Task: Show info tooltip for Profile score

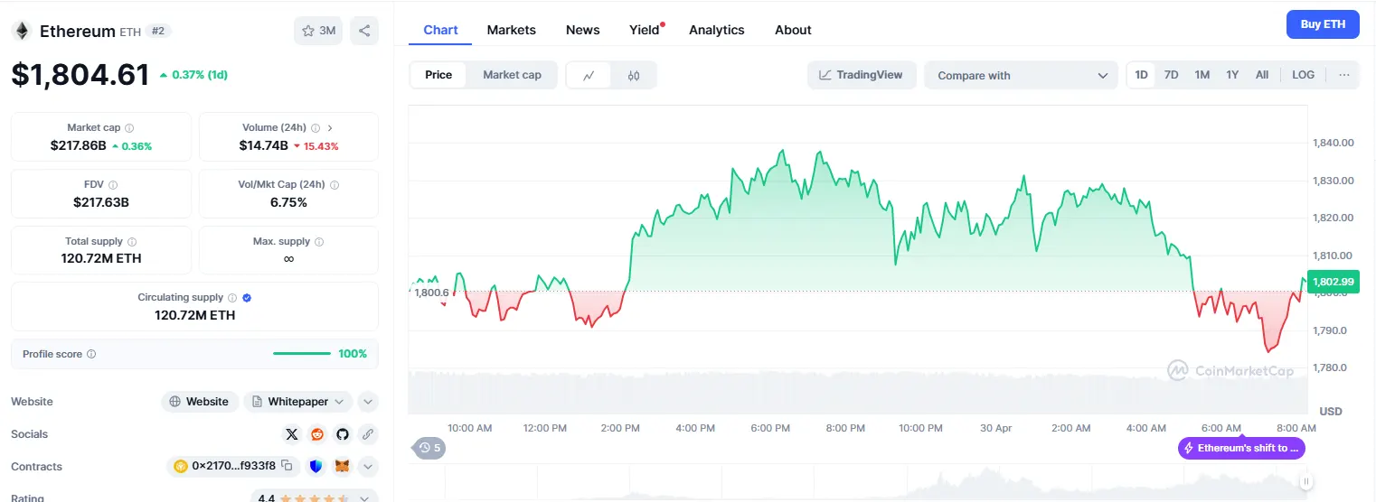Action: [91, 354]
